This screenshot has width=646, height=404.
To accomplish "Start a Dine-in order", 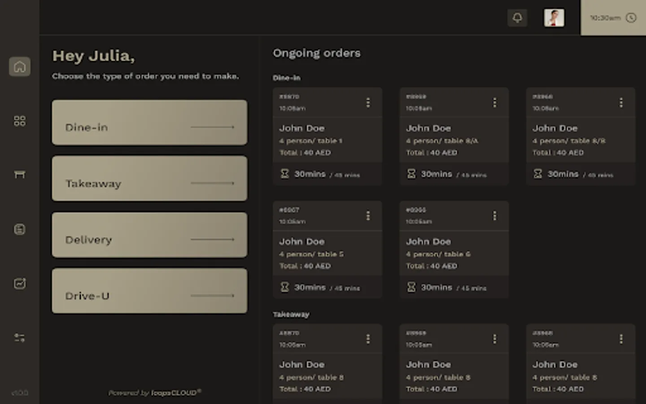I will click(x=149, y=123).
